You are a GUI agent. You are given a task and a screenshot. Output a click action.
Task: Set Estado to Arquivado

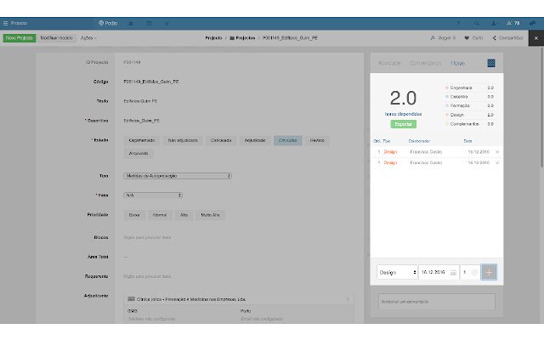139,153
